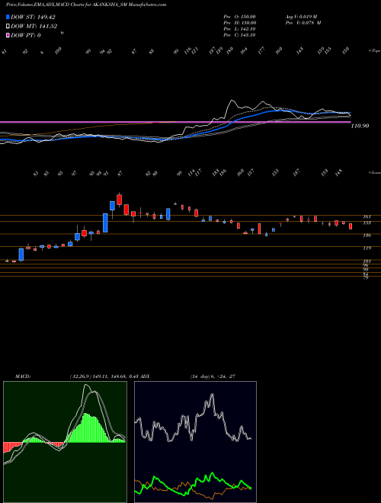Click the 119 price level label

point(367,248)
